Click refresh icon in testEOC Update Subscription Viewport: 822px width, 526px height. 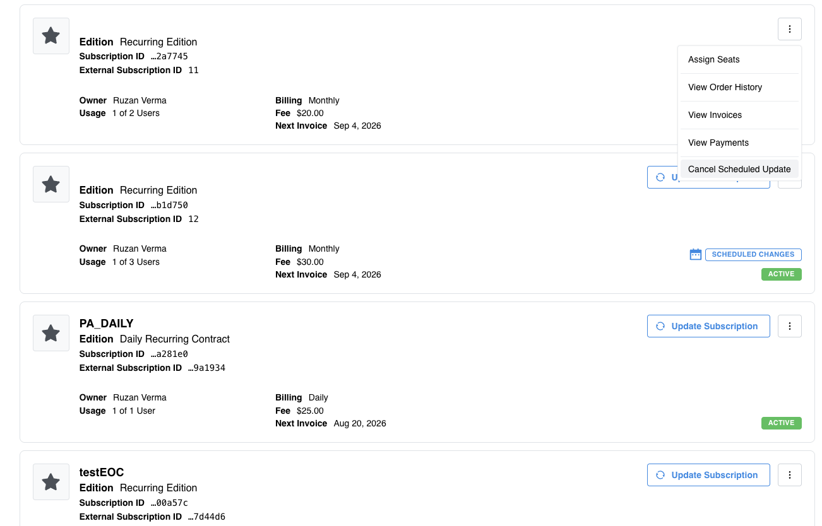click(660, 475)
